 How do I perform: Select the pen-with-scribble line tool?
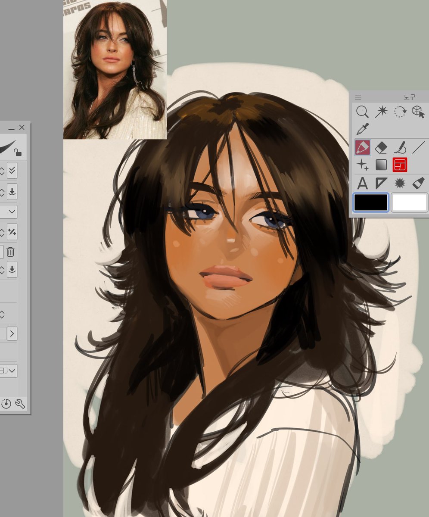pos(400,148)
